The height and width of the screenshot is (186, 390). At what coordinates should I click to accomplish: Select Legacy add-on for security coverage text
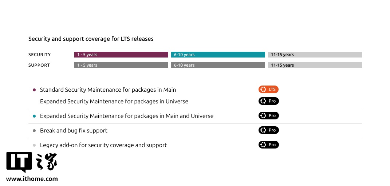point(103,145)
